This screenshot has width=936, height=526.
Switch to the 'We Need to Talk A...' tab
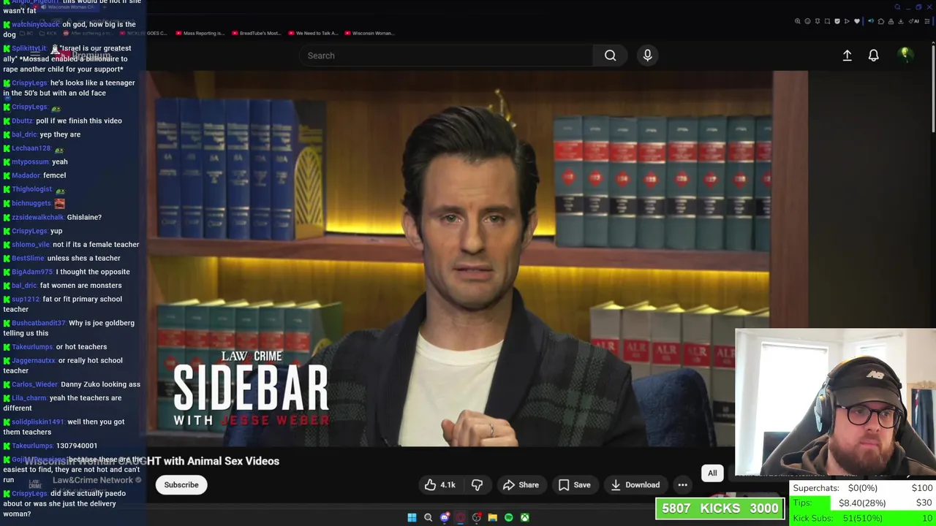coord(313,33)
